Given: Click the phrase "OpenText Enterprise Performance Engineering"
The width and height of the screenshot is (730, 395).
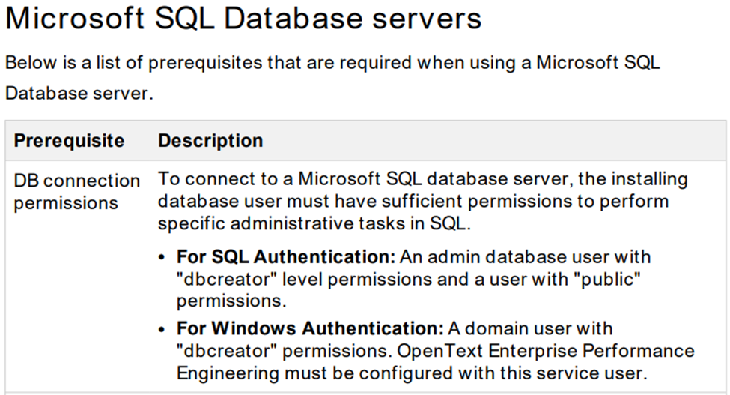Looking at the screenshot, I should (x=435, y=362).
